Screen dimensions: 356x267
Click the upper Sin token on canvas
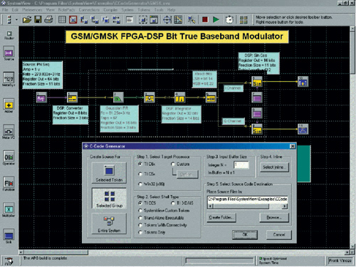257,82
